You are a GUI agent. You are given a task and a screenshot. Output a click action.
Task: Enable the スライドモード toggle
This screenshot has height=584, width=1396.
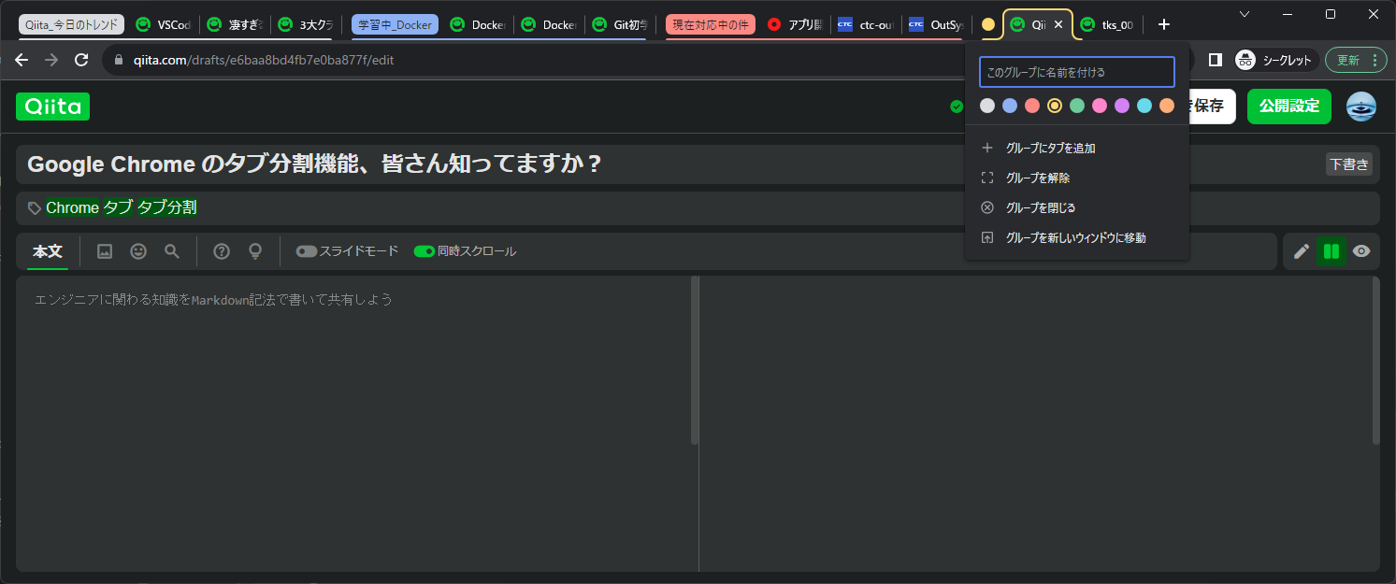pyautogui.click(x=307, y=250)
